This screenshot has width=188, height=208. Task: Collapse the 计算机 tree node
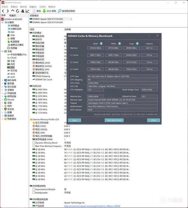click(2, 22)
